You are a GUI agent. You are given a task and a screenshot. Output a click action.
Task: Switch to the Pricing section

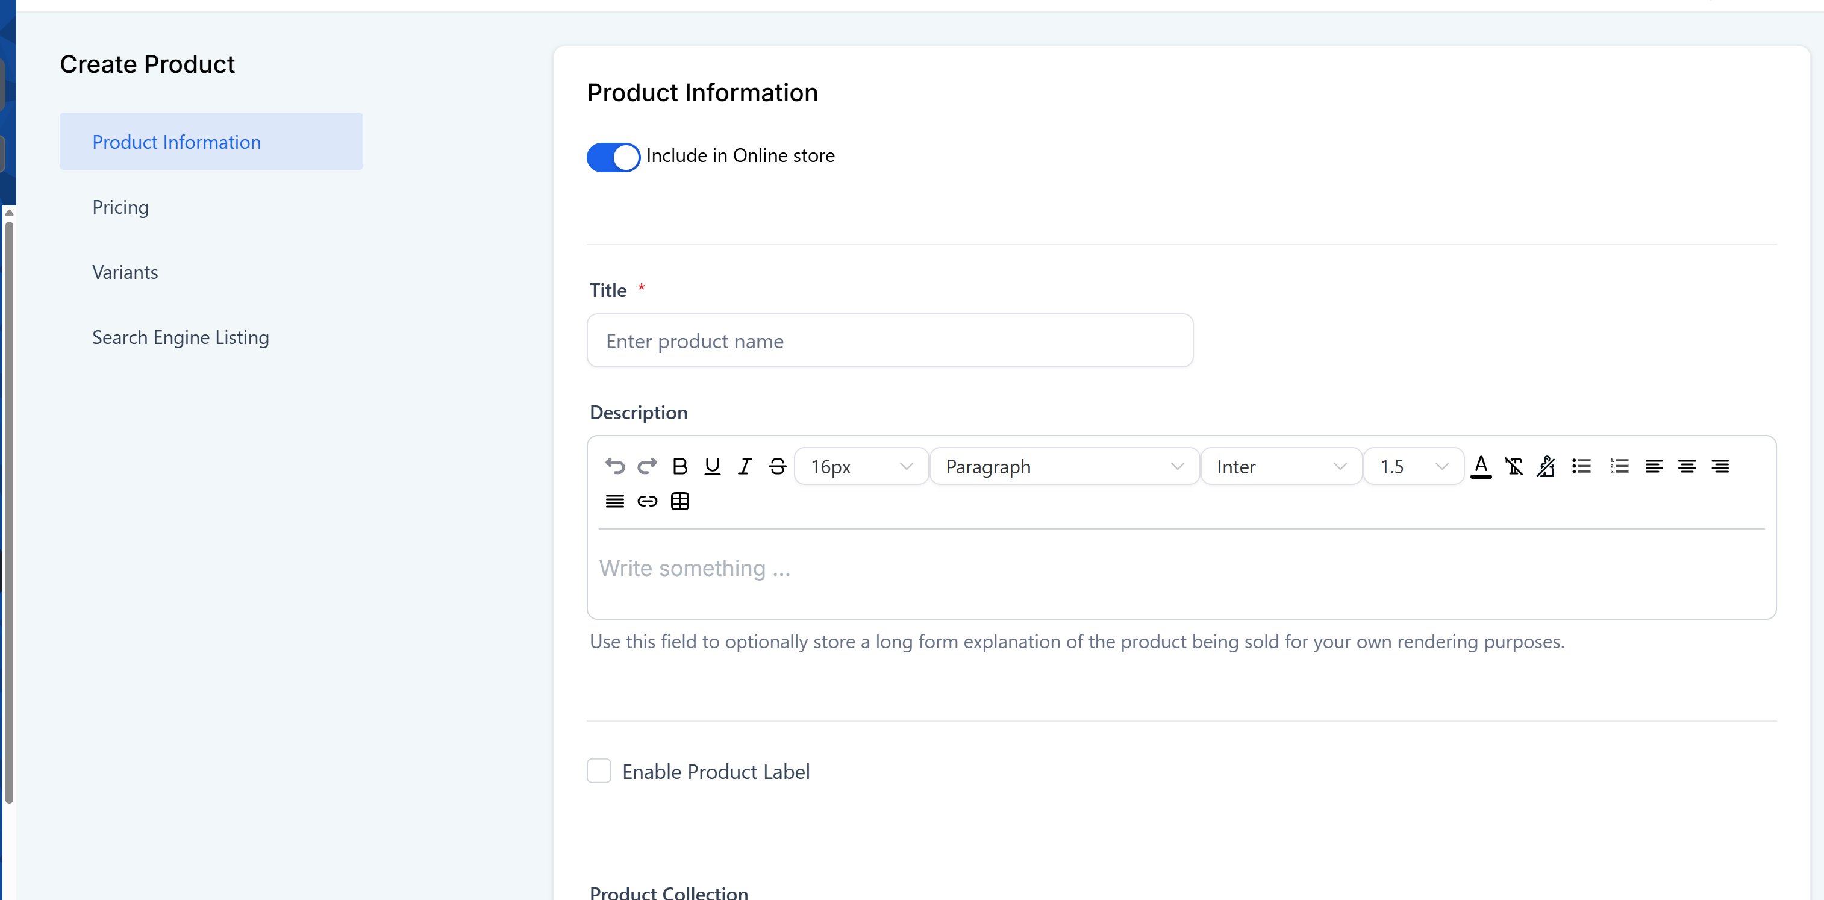pyautogui.click(x=120, y=207)
